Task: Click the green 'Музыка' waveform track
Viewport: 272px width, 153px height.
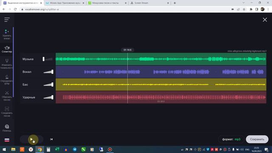Action: click(x=161, y=59)
